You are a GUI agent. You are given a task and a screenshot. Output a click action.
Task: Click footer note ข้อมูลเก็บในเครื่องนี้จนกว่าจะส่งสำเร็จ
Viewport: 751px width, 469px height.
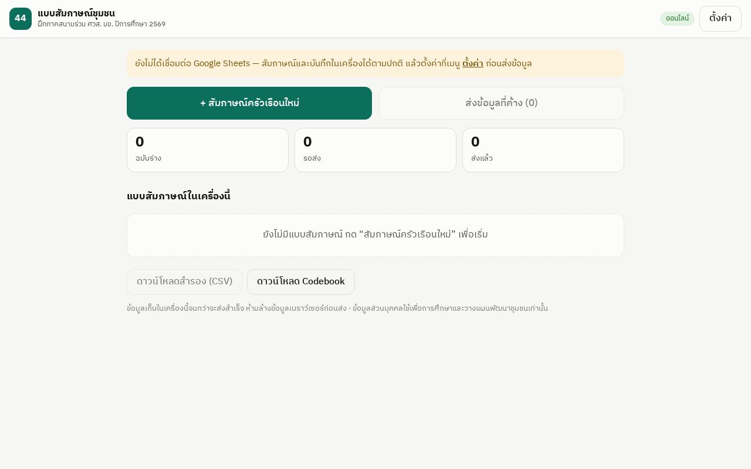(337, 308)
